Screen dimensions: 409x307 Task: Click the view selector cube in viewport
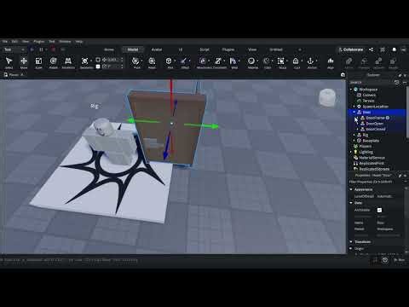point(327,97)
